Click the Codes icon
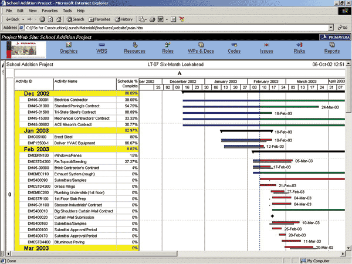The image size is (352, 264). (234, 45)
